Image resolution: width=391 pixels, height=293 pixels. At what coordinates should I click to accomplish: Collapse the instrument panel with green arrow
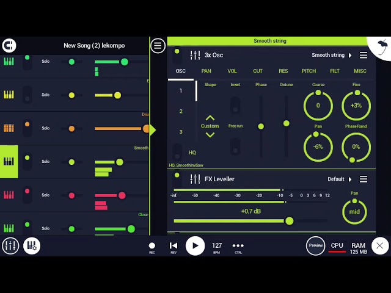pyautogui.click(x=152, y=130)
